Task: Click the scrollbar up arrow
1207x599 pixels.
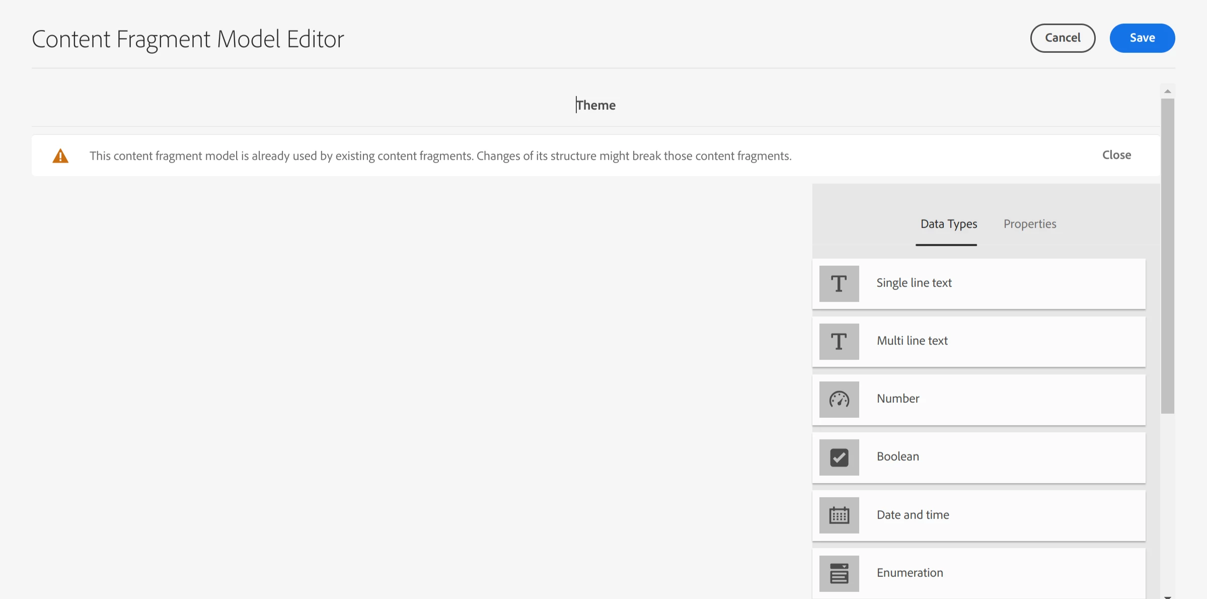Action: click(x=1167, y=91)
